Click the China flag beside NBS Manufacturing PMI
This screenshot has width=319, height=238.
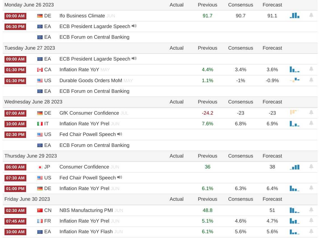(x=40, y=210)
